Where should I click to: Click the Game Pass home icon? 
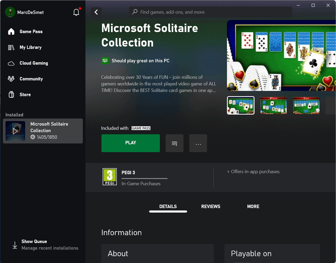[x=11, y=32]
